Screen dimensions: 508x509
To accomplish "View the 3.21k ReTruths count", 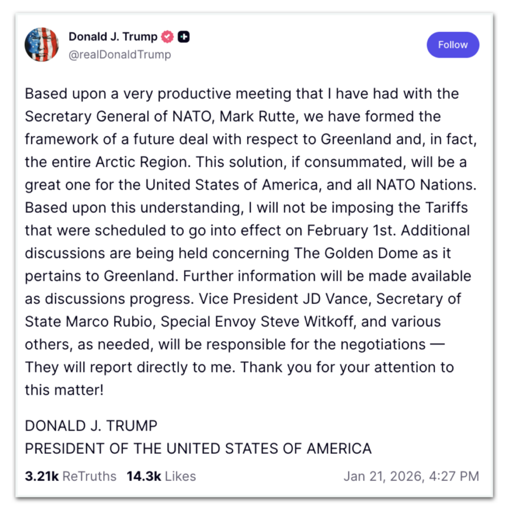I will tap(70, 476).
